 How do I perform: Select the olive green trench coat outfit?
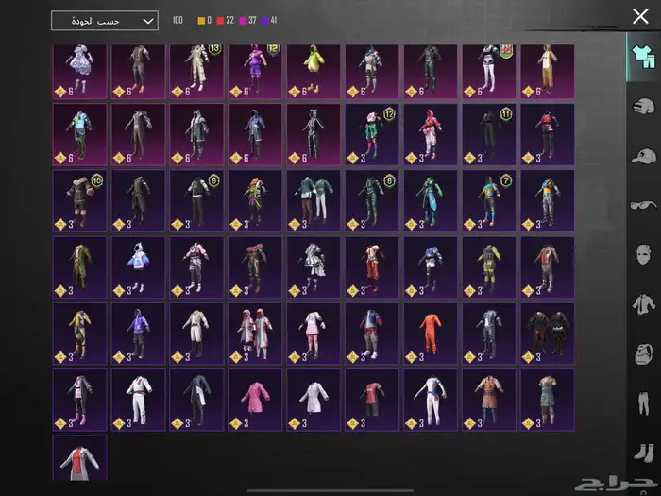point(79,267)
